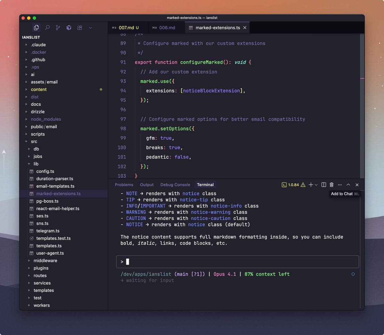Expand the drizzle folder

(x=63, y=112)
